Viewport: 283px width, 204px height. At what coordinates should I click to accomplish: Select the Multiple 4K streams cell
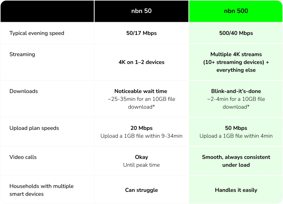[x=236, y=62]
